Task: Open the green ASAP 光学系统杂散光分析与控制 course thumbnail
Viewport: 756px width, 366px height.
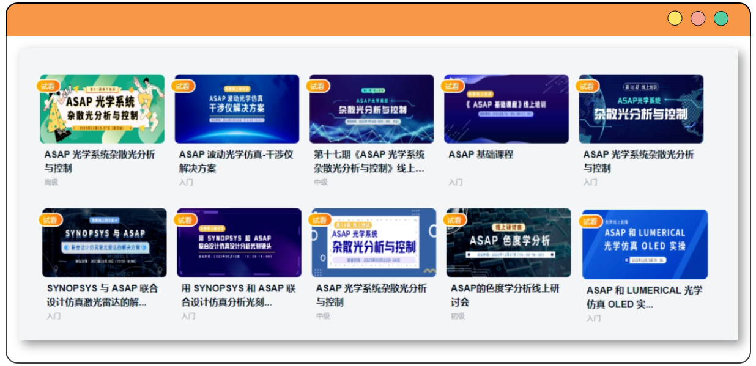Action: click(x=102, y=109)
